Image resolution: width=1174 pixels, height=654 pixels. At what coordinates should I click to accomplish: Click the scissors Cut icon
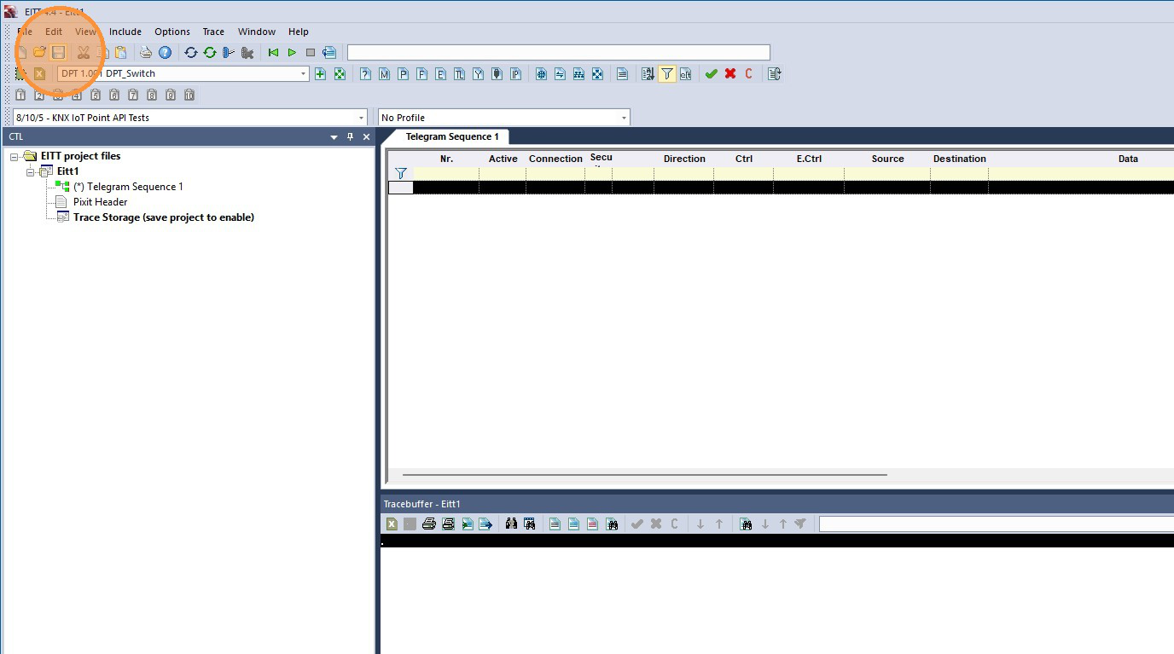pyautogui.click(x=83, y=52)
